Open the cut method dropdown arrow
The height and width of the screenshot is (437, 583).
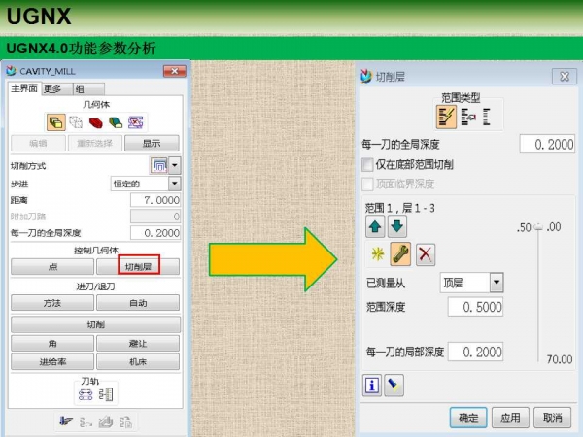point(175,165)
